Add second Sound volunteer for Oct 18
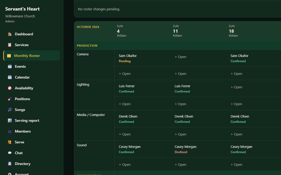Image resolution: width=281 pixels, height=175 pixels. click(236, 165)
